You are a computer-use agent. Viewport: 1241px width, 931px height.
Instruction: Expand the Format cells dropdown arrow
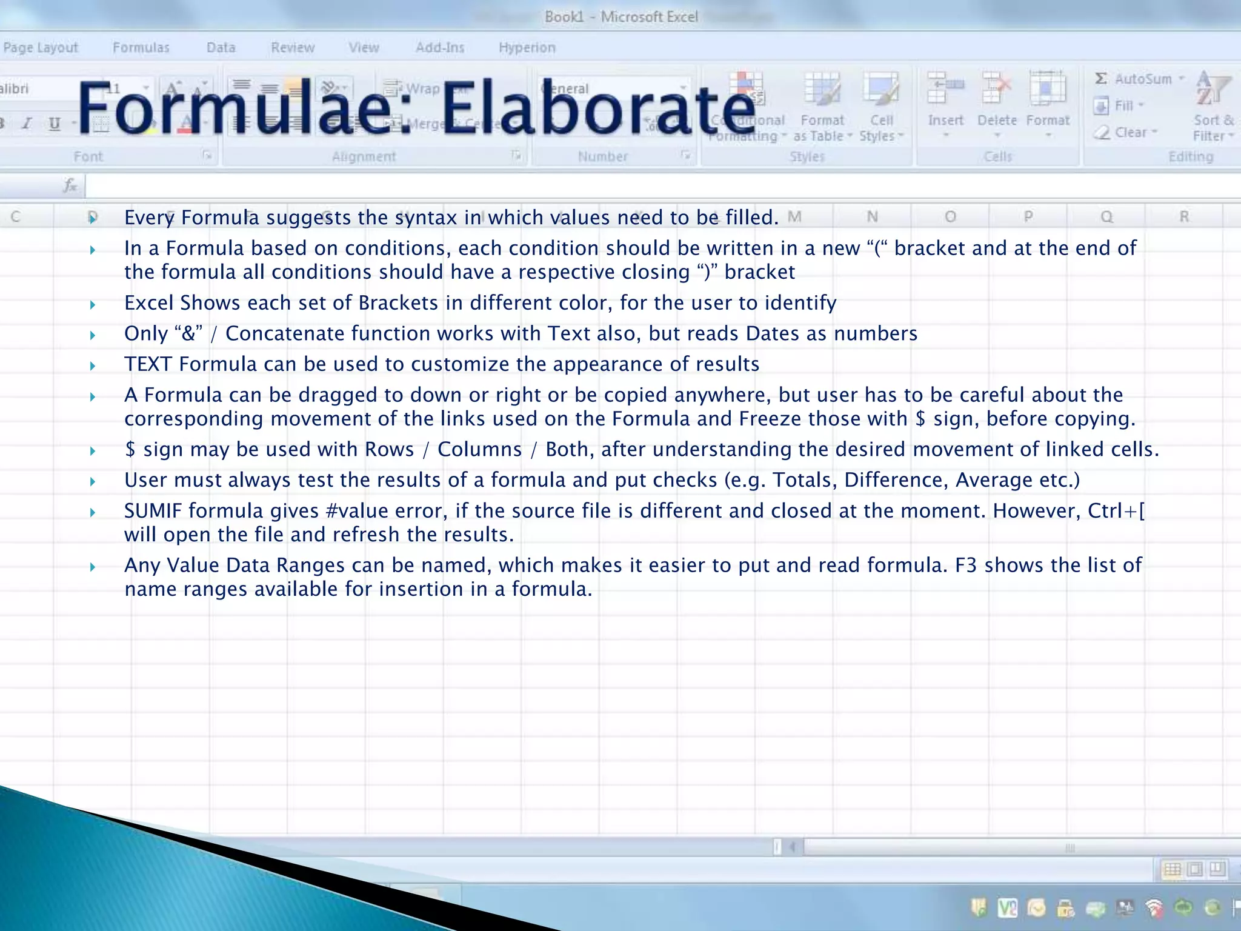[x=1048, y=136]
